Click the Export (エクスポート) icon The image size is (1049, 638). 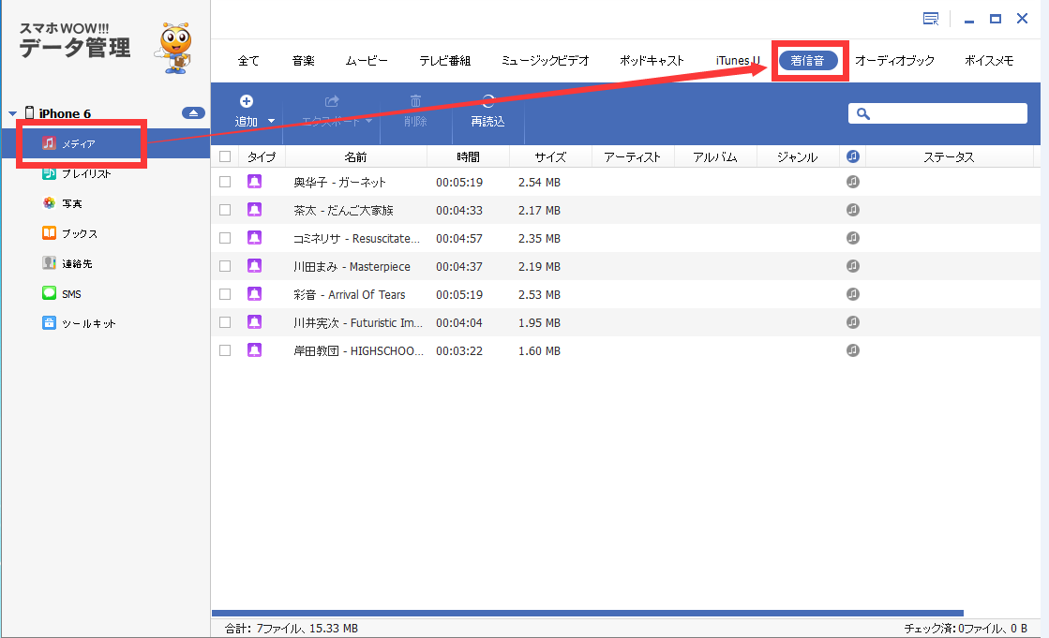pyautogui.click(x=331, y=101)
